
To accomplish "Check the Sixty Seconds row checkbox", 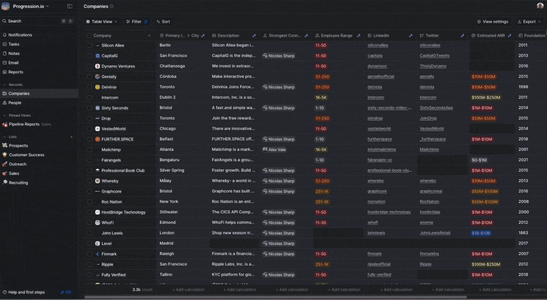I will pyautogui.click(x=89, y=108).
